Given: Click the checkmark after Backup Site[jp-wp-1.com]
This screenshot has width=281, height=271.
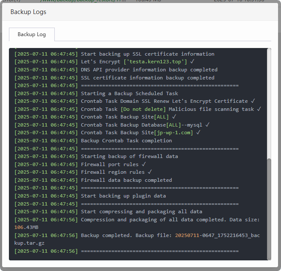Looking at the screenshot, I should coord(198,133).
